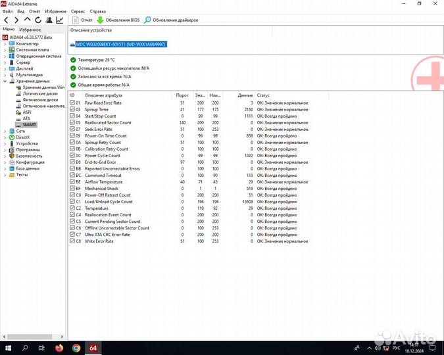Click the Up level arrow icon
This screenshot has width=444, height=355.
(x=27, y=20)
